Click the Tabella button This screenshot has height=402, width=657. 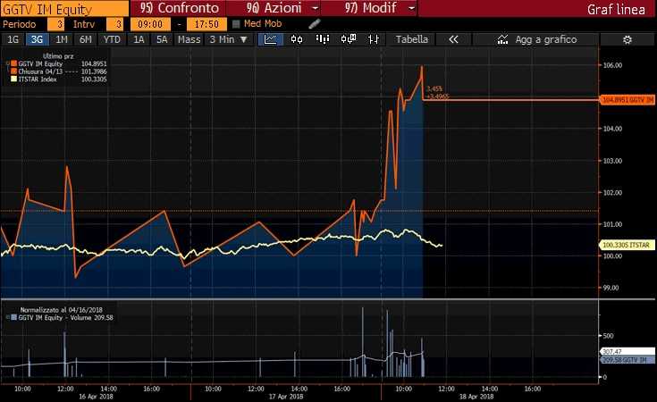[x=412, y=39]
